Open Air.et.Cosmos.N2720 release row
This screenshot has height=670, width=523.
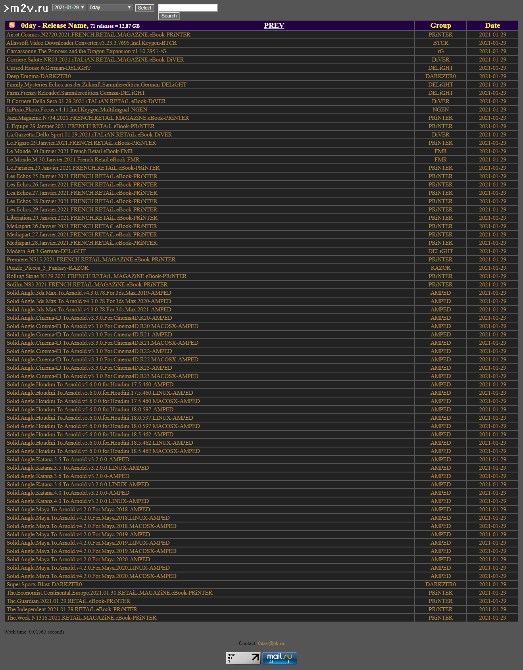tap(98, 35)
